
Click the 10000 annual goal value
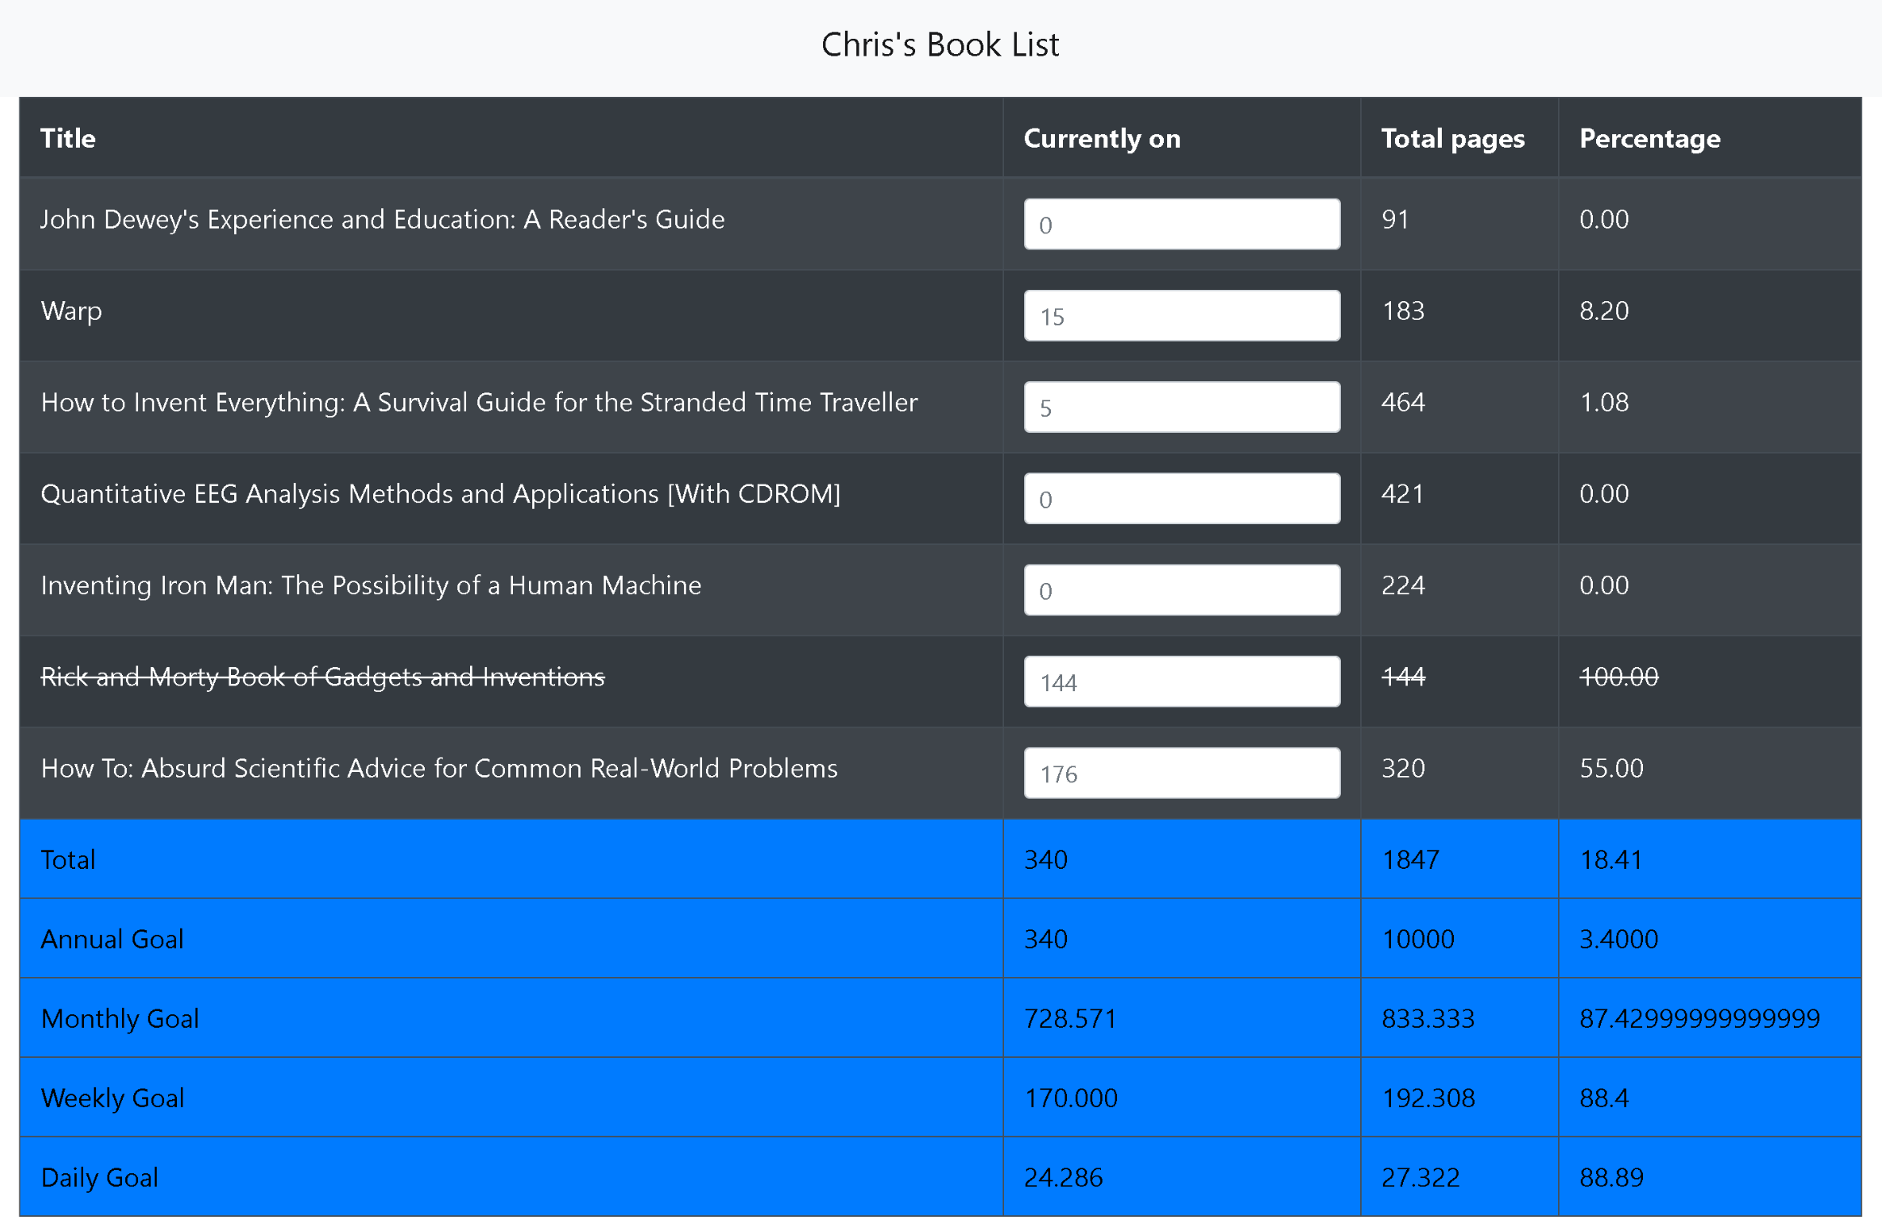pyautogui.click(x=1418, y=939)
